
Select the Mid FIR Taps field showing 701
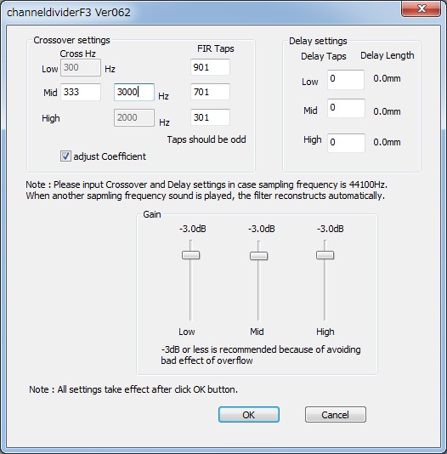click(x=211, y=92)
